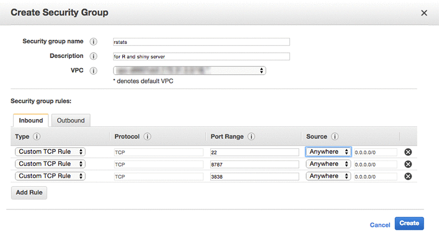Open Source dropdown for port 8787 rule

(x=328, y=164)
